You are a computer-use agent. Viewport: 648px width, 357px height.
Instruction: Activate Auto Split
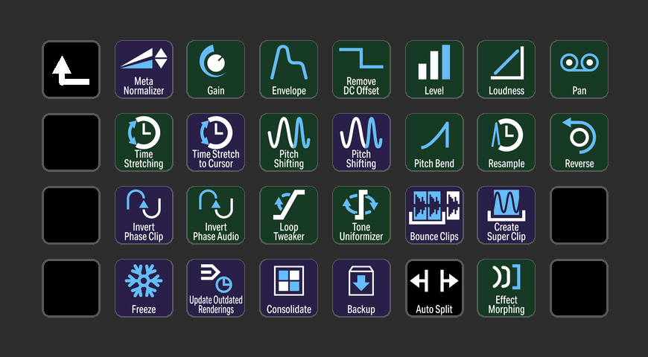tap(434, 288)
